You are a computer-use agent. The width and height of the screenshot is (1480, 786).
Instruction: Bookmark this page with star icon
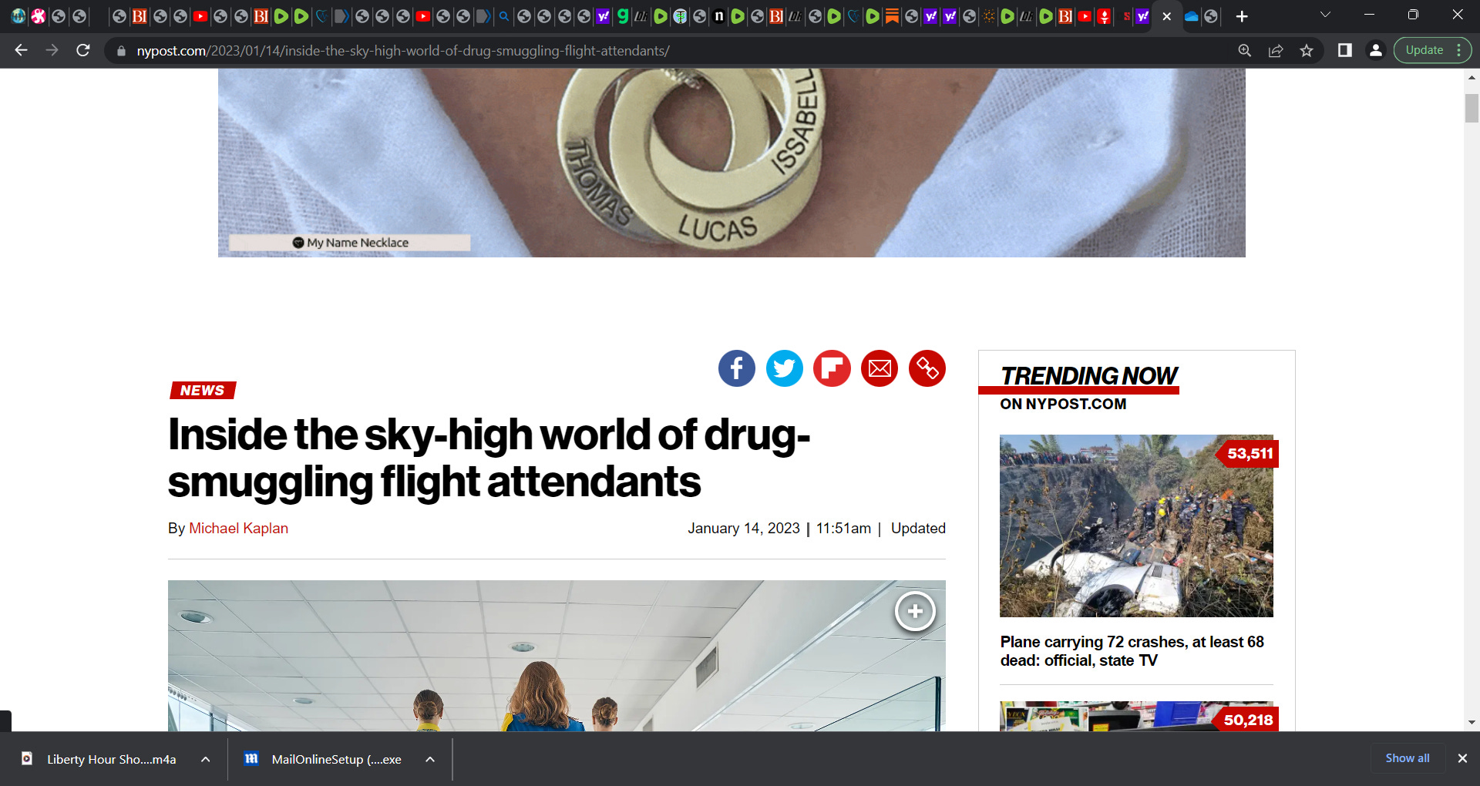click(x=1307, y=50)
